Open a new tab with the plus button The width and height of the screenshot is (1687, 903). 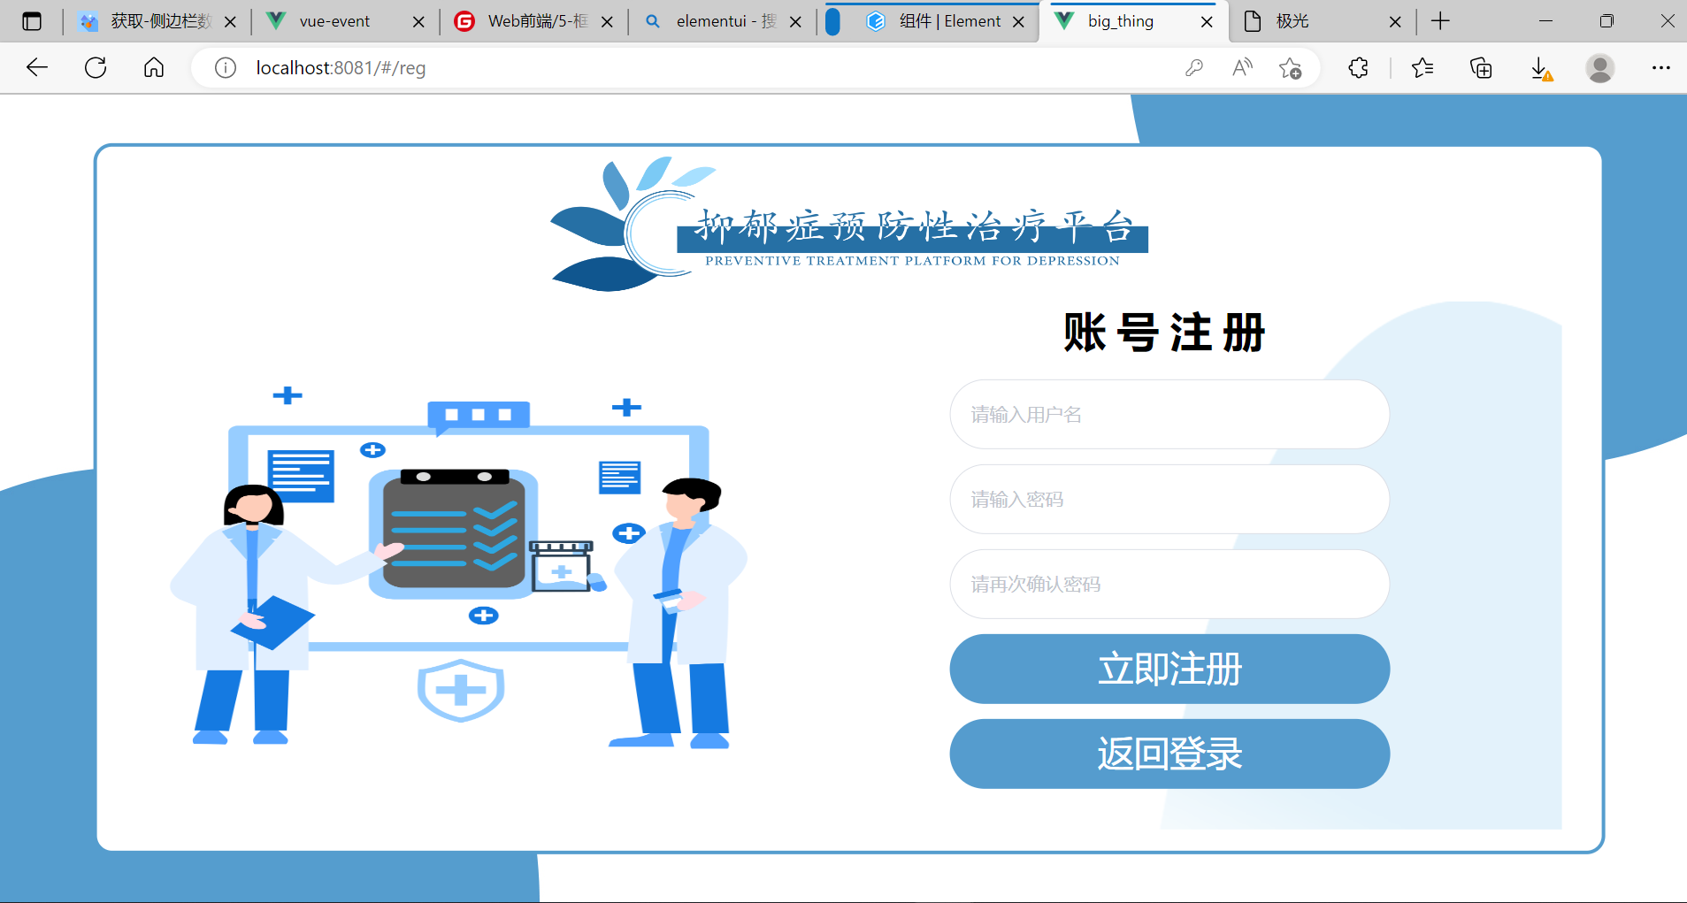(x=1440, y=20)
